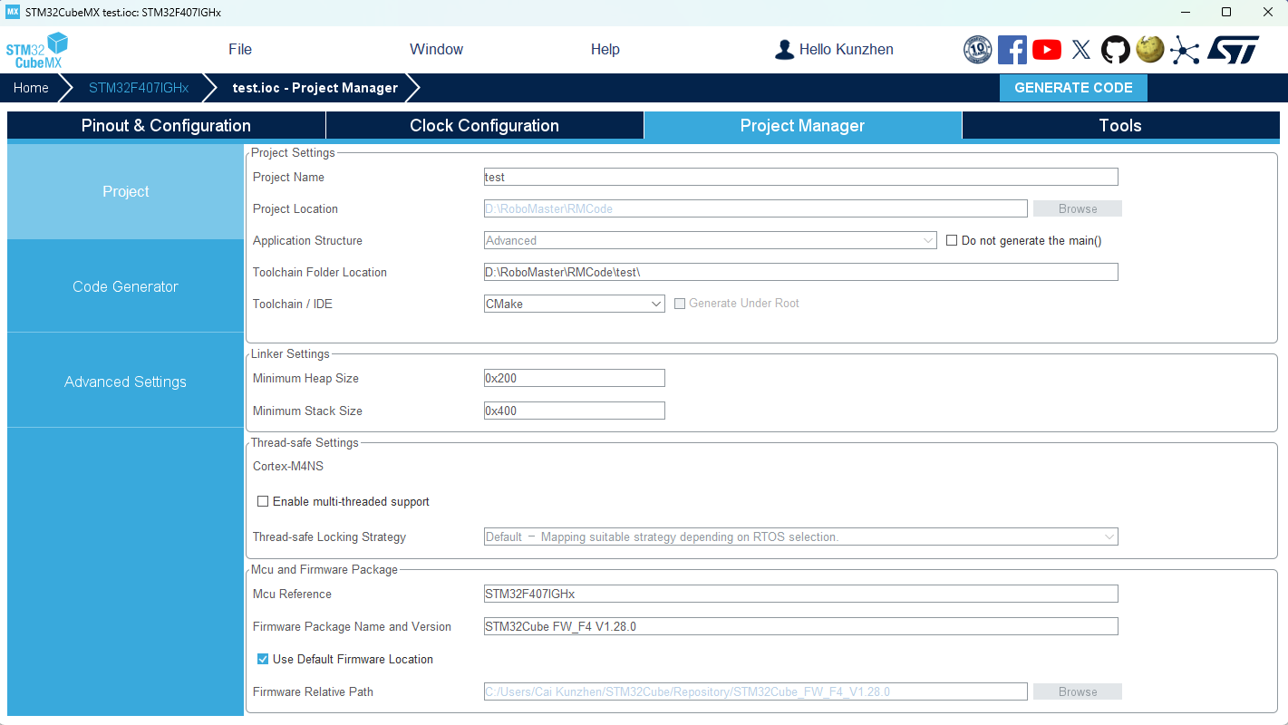The height and width of the screenshot is (725, 1288).
Task: Open the Toolchain / IDE dropdown
Action: pyautogui.click(x=575, y=304)
